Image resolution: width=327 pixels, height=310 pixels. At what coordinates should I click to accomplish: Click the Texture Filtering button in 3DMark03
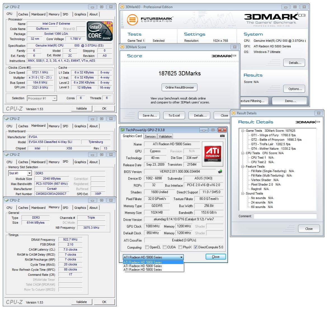255,101
